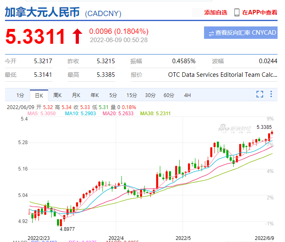Click the 加拿大元人民币 title

pyautogui.click(x=42, y=12)
